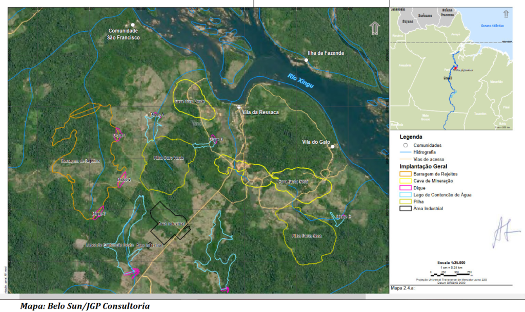Click the Cava Ouro Verde pit label

coord(190,101)
